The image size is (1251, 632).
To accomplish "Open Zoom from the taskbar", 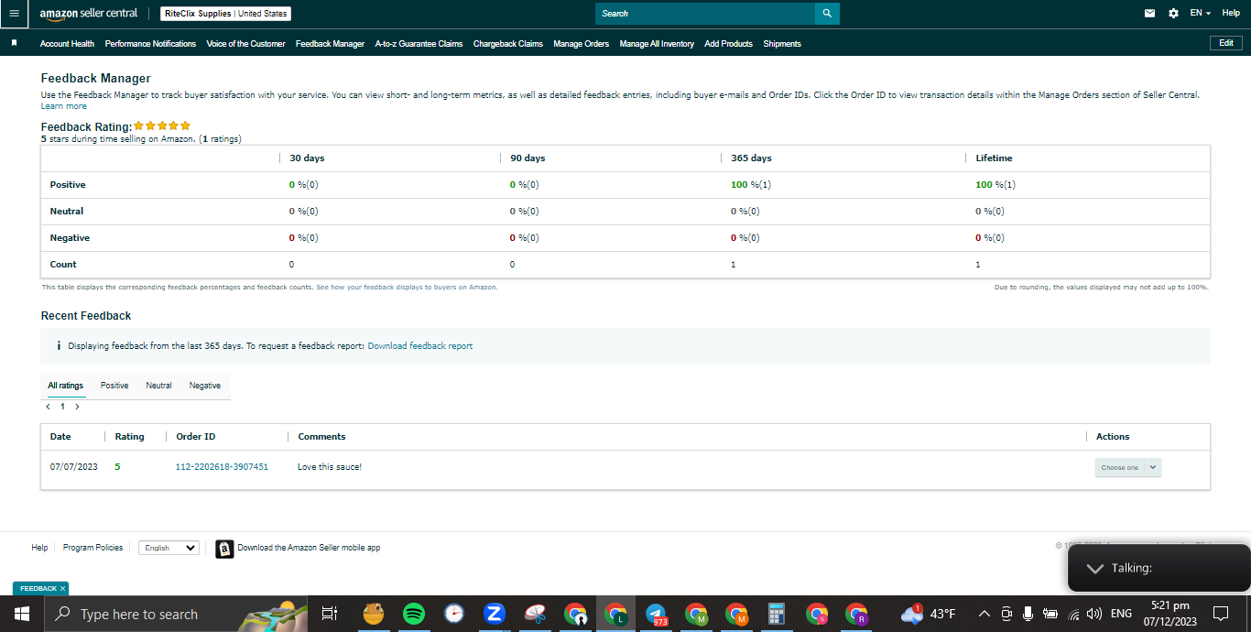I will click(x=495, y=614).
